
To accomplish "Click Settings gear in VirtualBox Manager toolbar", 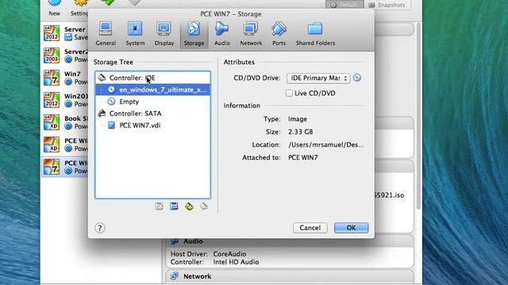I will pos(80,8).
